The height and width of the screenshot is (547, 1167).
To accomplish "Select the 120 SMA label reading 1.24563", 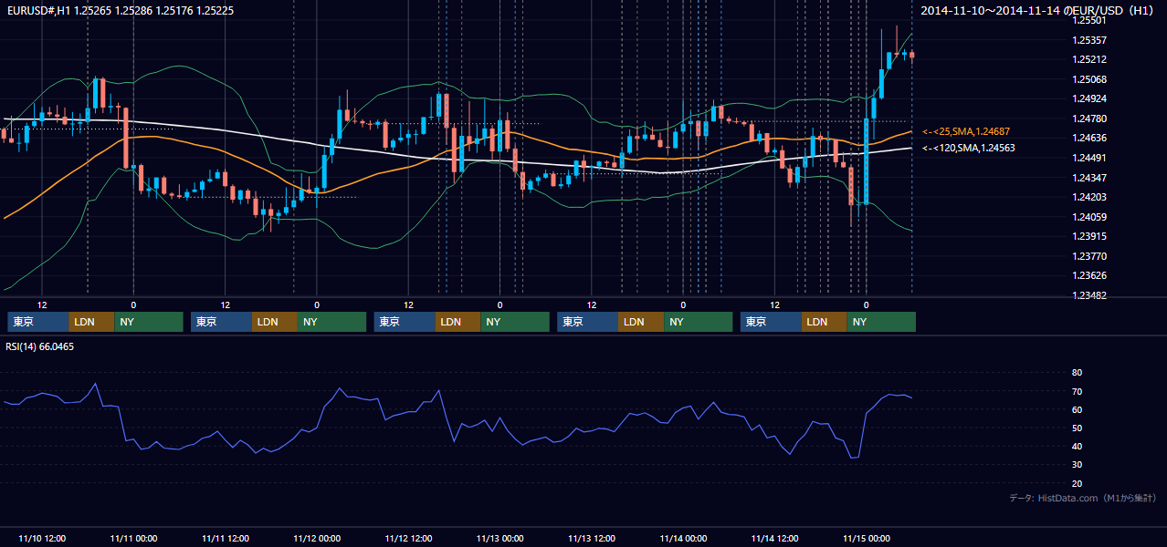I will click(968, 148).
